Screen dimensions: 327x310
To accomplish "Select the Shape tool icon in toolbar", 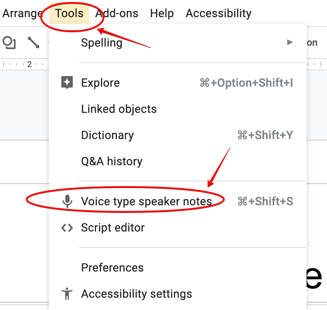I will point(9,43).
